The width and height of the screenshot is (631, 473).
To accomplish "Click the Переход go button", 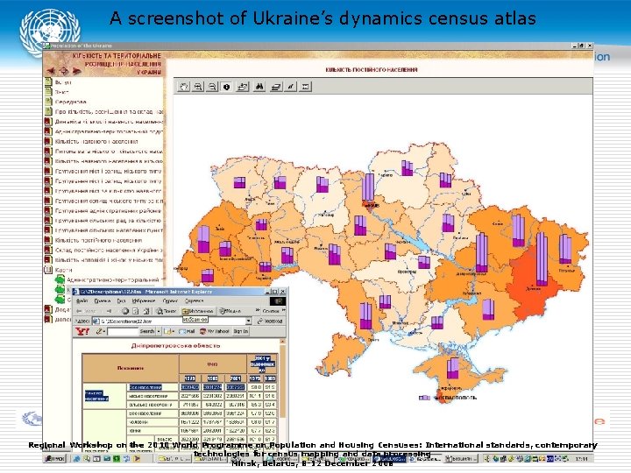I will 270,321.
